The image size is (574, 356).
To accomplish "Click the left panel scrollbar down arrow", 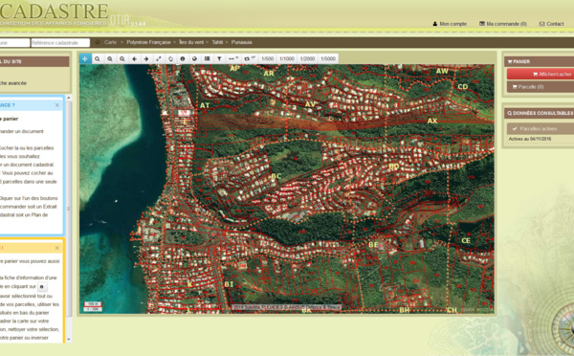I will point(69,340).
